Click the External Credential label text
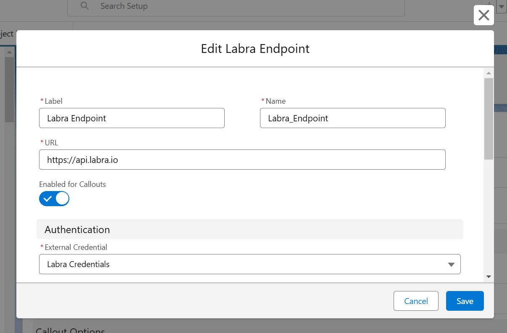 (76, 247)
